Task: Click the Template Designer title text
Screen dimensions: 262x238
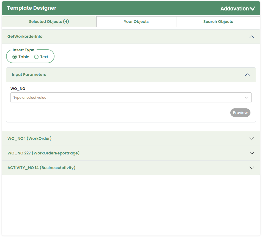Action: click(32, 8)
